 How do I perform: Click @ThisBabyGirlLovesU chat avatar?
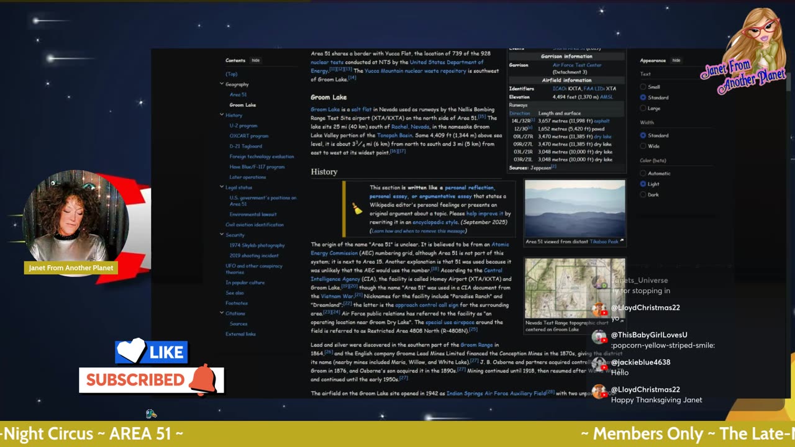599,337
